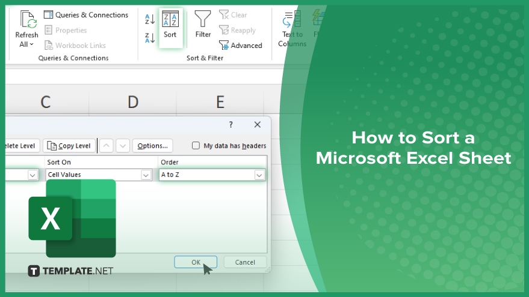Confirm sorting with OK button
529x297 pixels.
[x=196, y=262]
